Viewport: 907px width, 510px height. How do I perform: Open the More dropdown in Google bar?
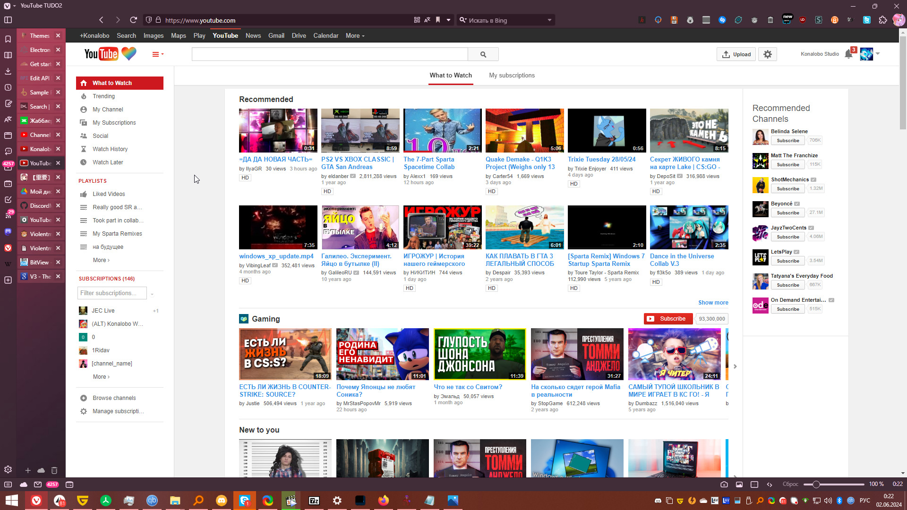pyautogui.click(x=355, y=36)
